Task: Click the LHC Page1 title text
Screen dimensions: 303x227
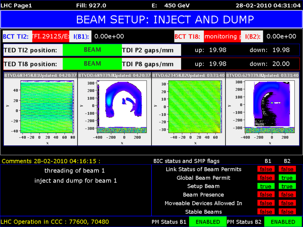Action: pyautogui.click(x=16, y=6)
